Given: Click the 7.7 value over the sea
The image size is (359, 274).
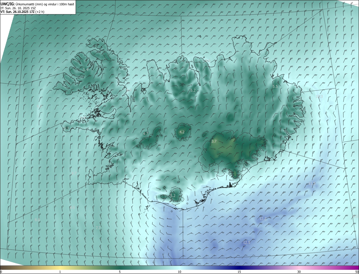Looking at the screenshot, I should point(98,228).
